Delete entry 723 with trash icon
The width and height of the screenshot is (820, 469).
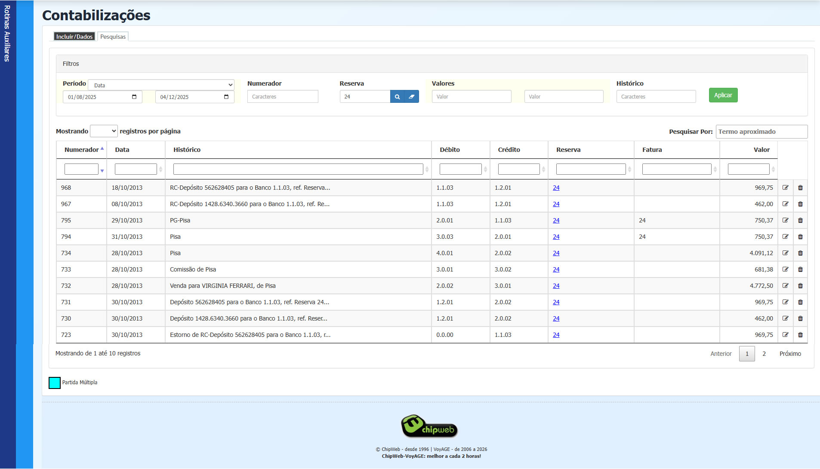point(800,335)
